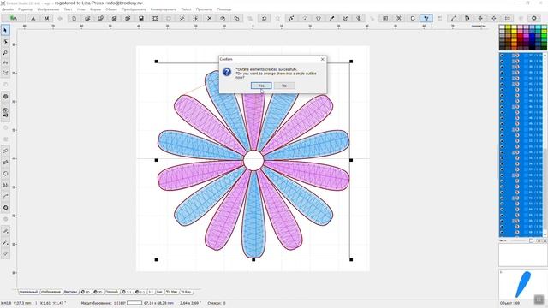The height and width of the screenshot is (308, 548).
Task: Click the scale input box in the status bar
Action: pyautogui.click(x=134, y=303)
